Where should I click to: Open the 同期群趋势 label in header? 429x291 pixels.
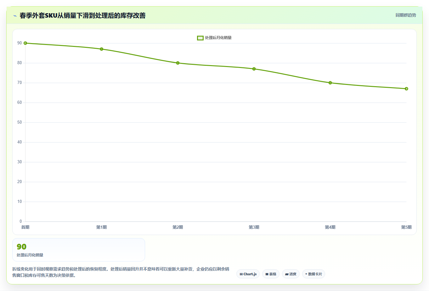point(406,15)
